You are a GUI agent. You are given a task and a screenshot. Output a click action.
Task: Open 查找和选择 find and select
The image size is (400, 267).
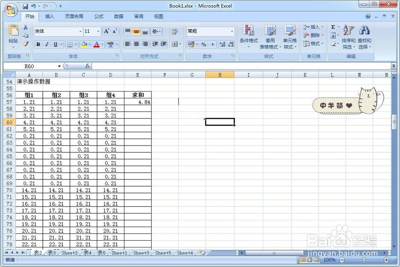point(364,37)
